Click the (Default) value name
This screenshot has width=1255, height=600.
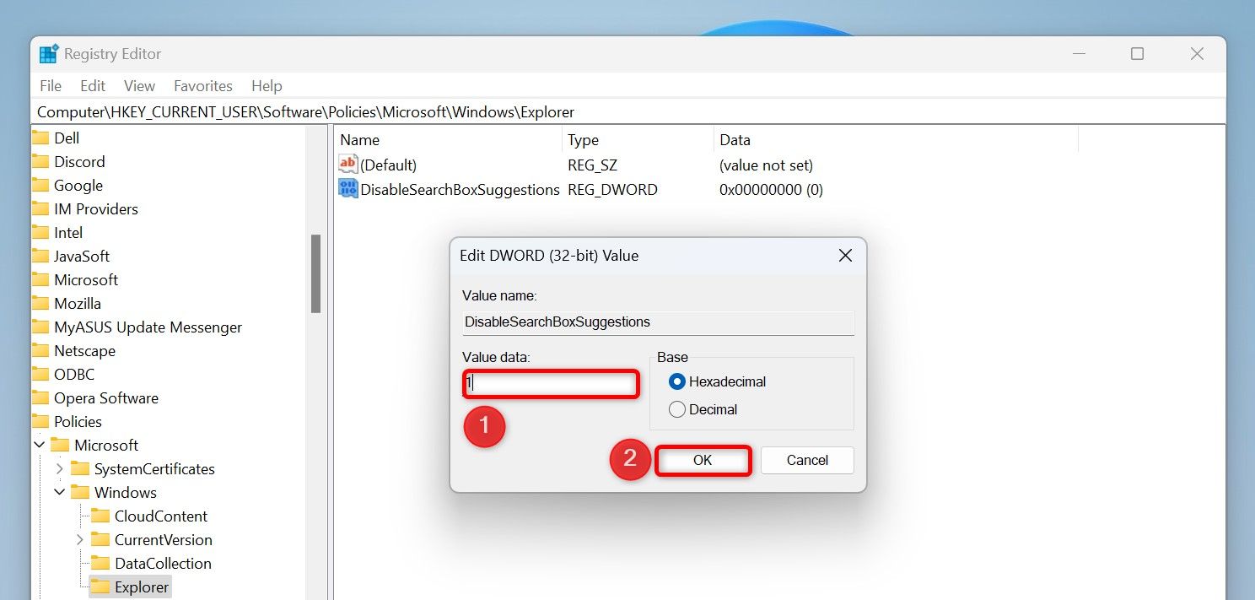(388, 165)
